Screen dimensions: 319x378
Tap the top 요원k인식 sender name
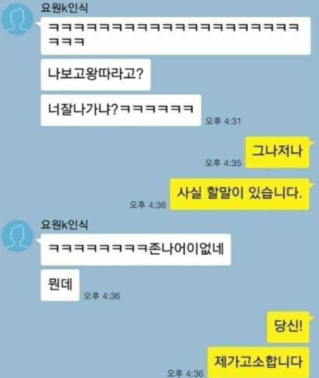coord(65,8)
